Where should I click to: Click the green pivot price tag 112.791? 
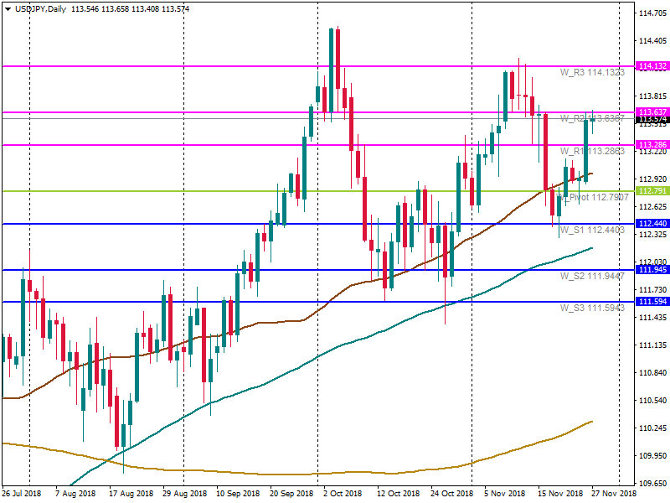[652, 191]
